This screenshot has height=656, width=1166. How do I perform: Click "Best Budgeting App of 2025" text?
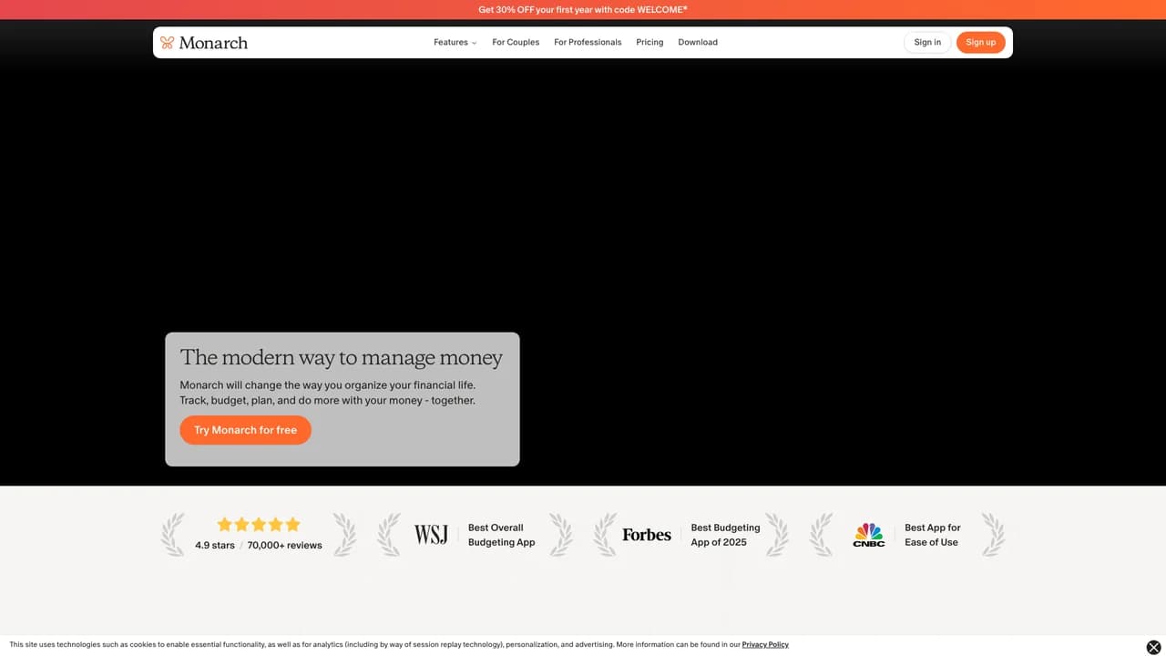point(725,535)
